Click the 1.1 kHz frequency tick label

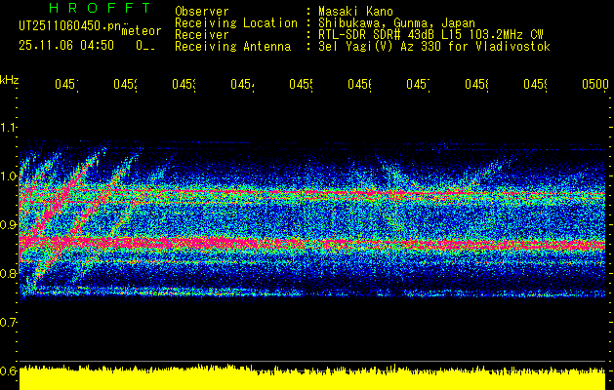pyautogui.click(x=8, y=128)
